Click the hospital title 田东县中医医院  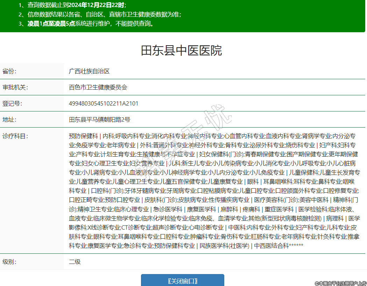[x=181, y=50]
